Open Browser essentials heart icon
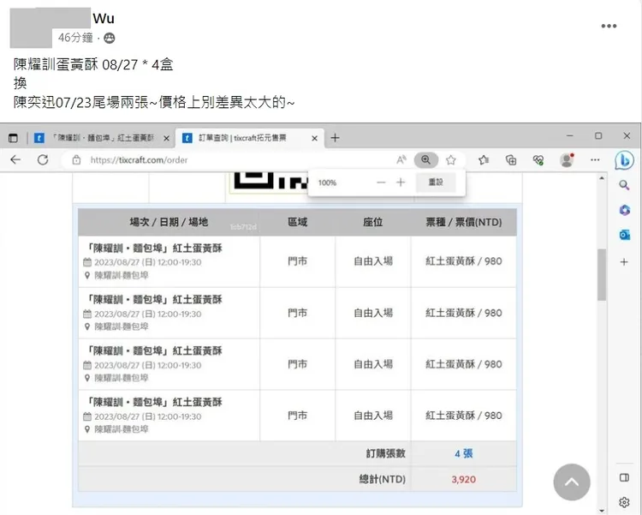 coord(538,160)
